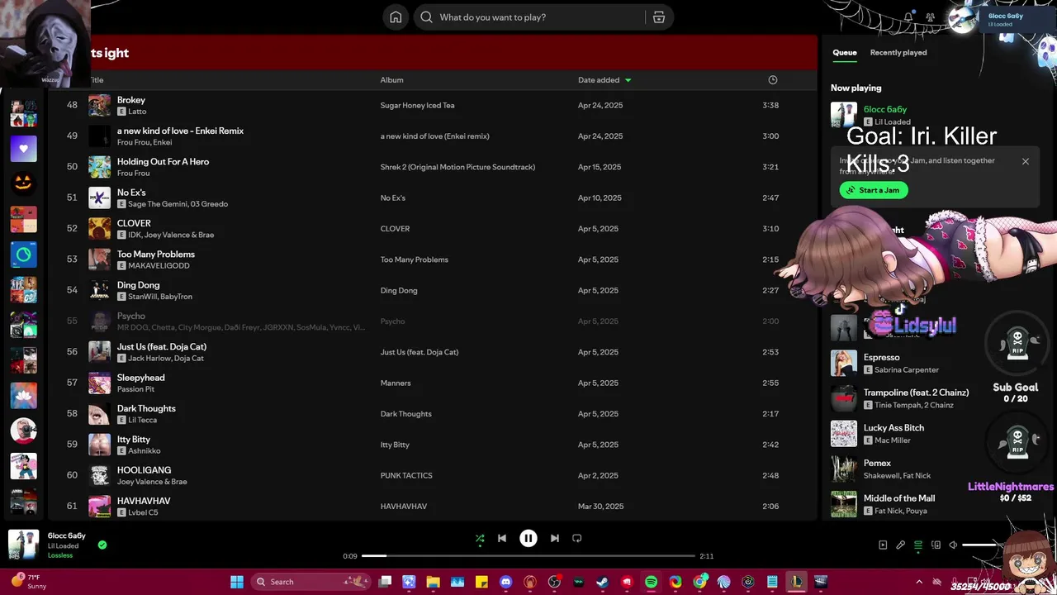This screenshot has width=1057, height=595.
Task: Open Task View in taskbar
Action: point(385,582)
